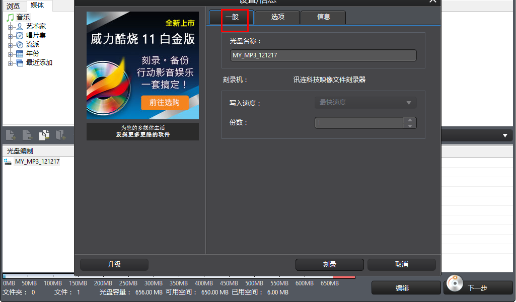Open the dropdown arrow in the main window toolbar

(505, 135)
